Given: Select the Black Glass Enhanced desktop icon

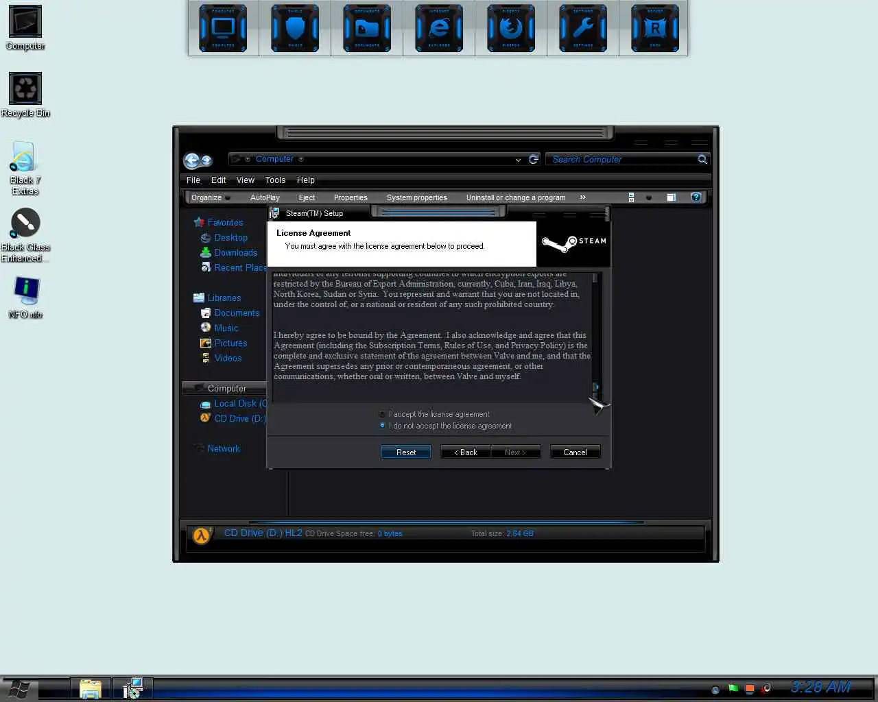Looking at the screenshot, I should 25,235.
